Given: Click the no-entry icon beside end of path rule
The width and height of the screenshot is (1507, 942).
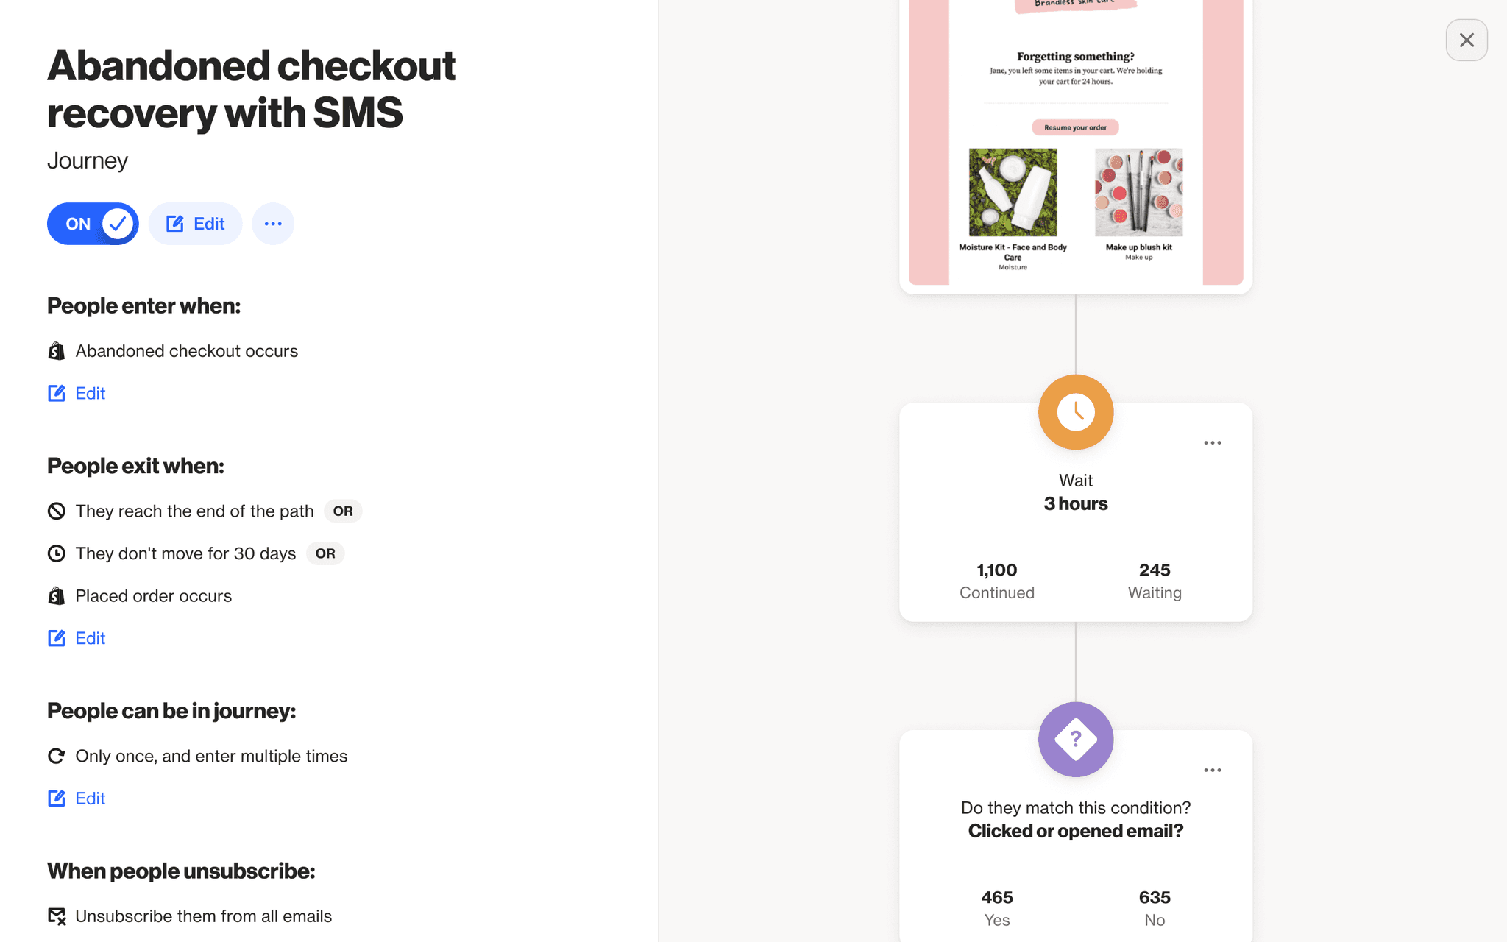Looking at the screenshot, I should 57,511.
